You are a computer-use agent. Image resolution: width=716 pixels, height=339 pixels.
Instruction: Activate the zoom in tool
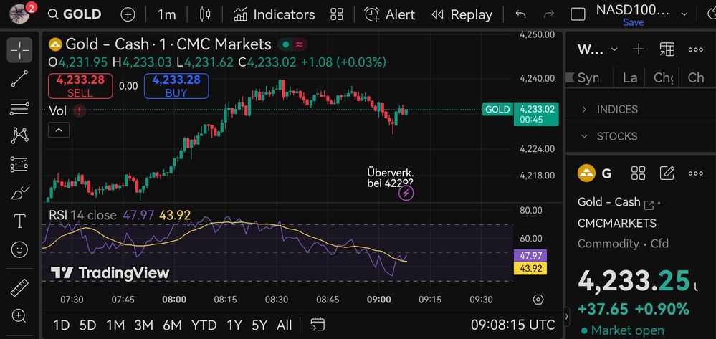[19, 315]
